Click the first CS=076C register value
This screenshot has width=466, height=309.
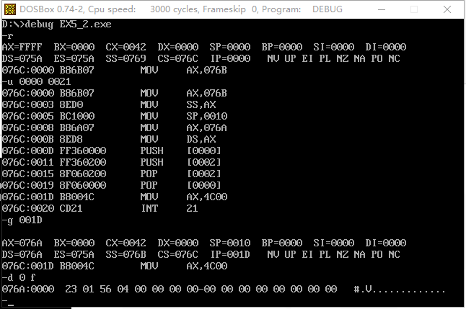[177, 58]
